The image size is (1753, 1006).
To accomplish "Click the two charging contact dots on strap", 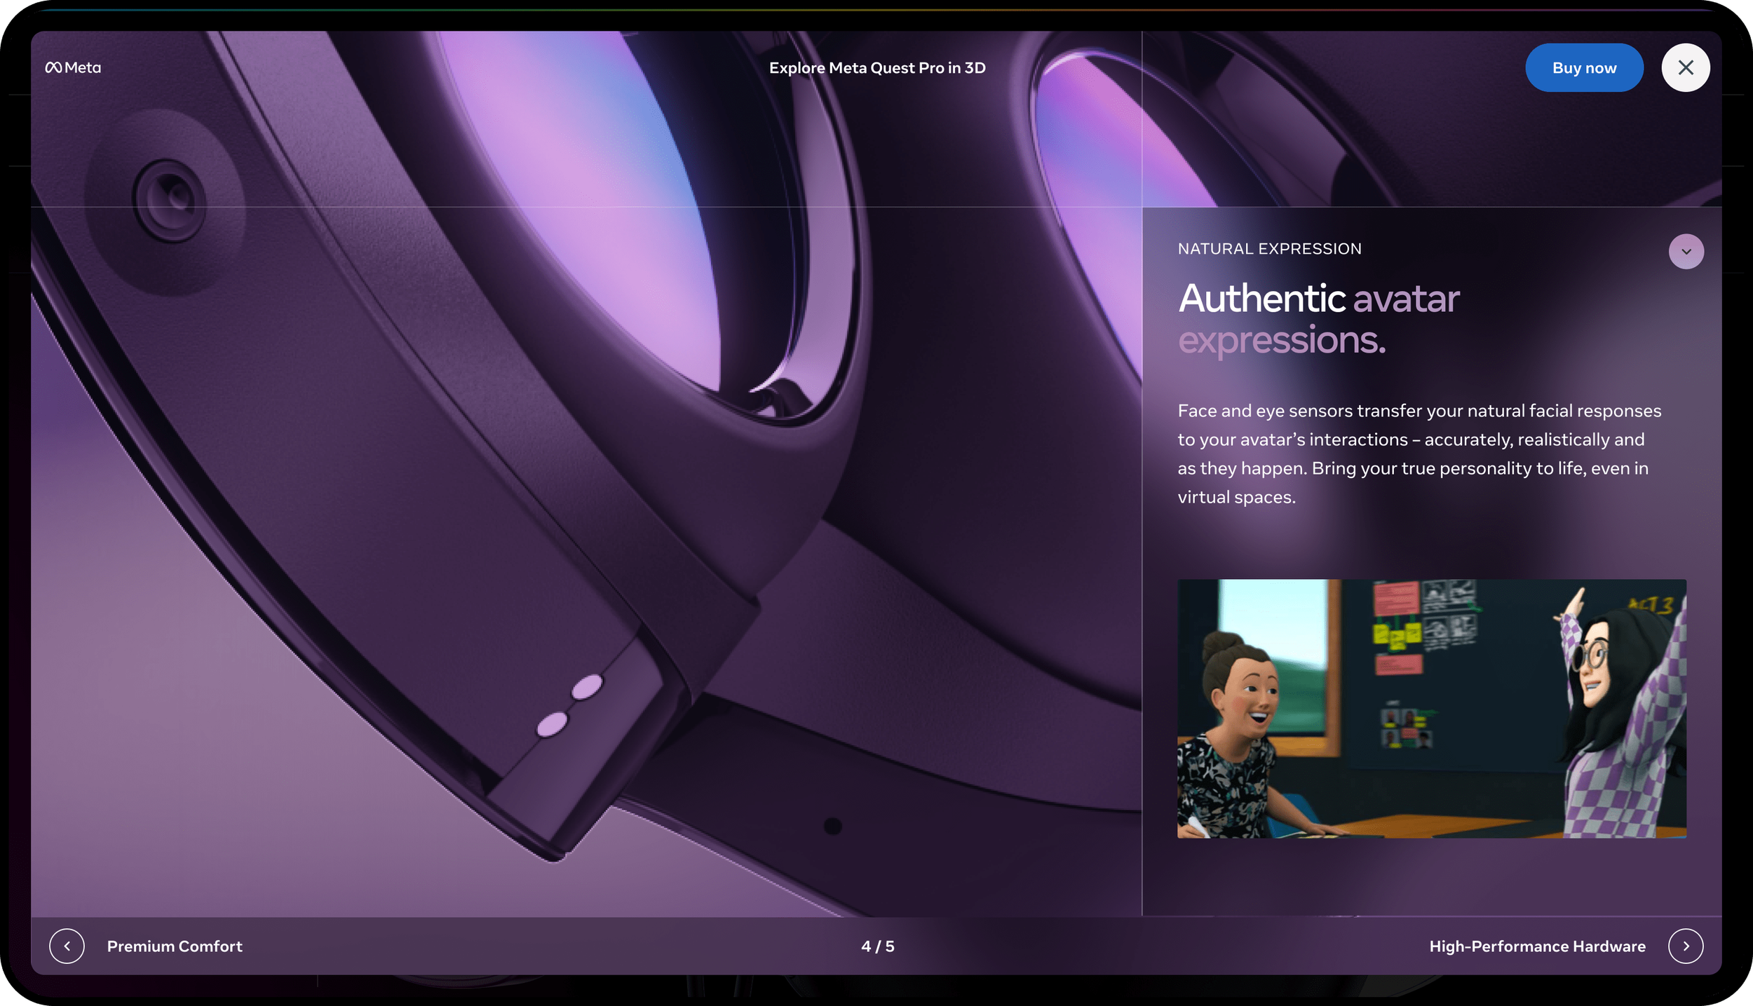I will point(569,705).
